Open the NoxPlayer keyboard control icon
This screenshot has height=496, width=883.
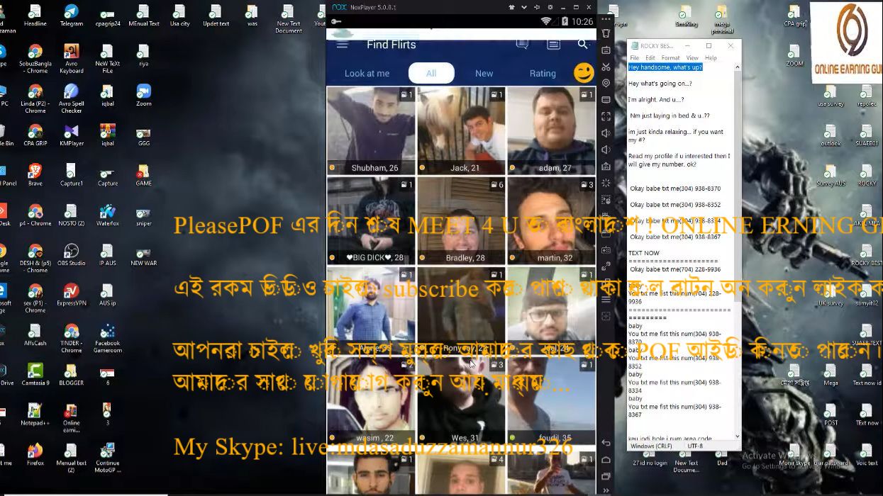click(606, 50)
